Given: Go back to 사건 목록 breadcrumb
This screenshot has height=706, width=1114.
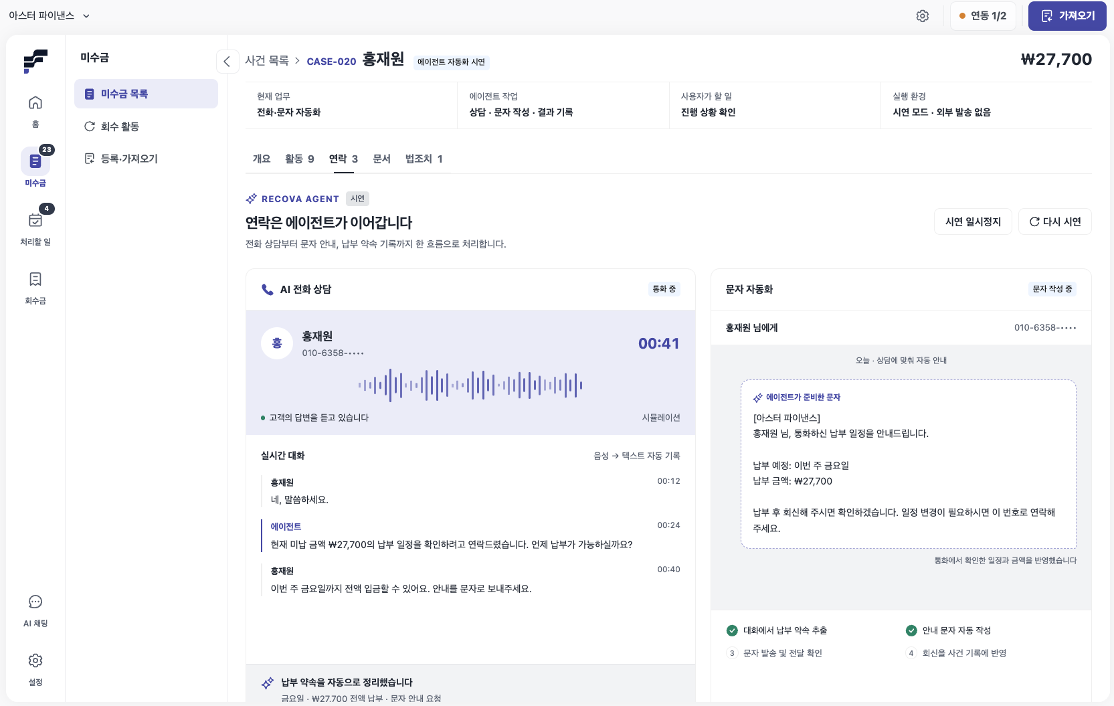Looking at the screenshot, I should [267, 61].
